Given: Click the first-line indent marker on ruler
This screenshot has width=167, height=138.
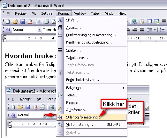Looking at the screenshot, I should coord(5,37).
